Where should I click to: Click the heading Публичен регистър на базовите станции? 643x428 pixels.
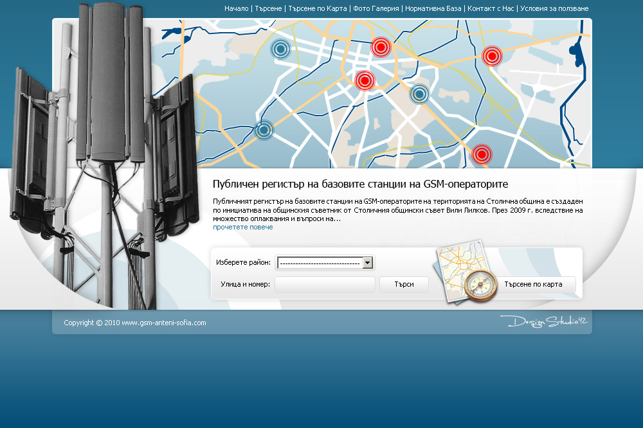pos(360,184)
